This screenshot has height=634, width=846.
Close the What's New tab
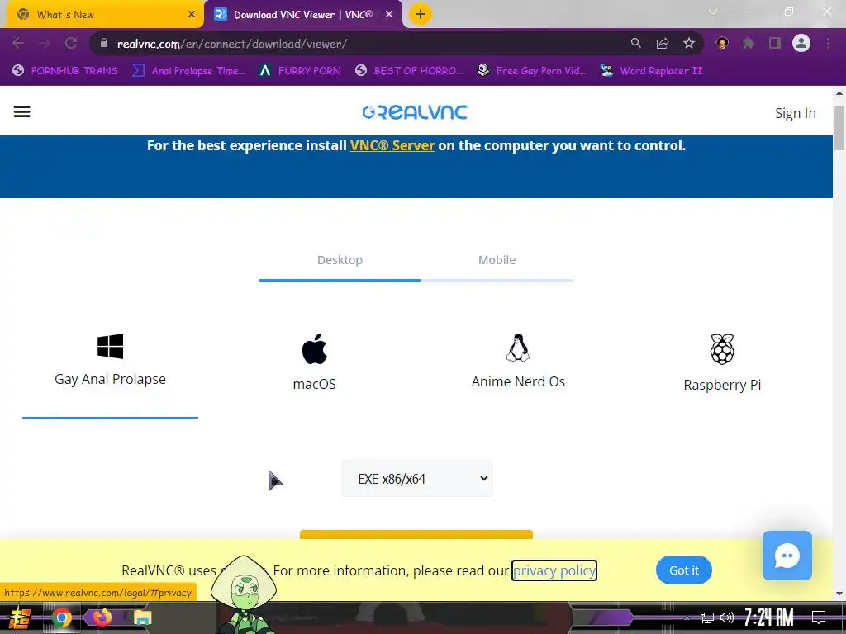tap(192, 15)
